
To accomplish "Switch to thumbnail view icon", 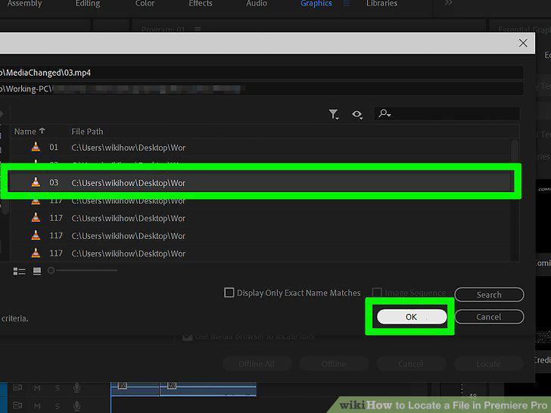I will [37, 271].
